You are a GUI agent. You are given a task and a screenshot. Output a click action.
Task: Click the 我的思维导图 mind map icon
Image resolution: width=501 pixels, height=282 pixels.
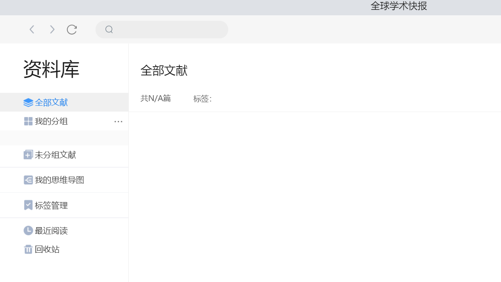28,180
